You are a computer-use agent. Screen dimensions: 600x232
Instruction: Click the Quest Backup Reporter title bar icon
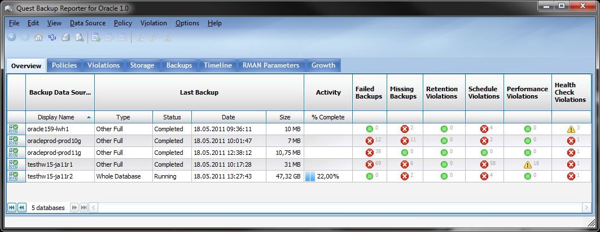8,7
